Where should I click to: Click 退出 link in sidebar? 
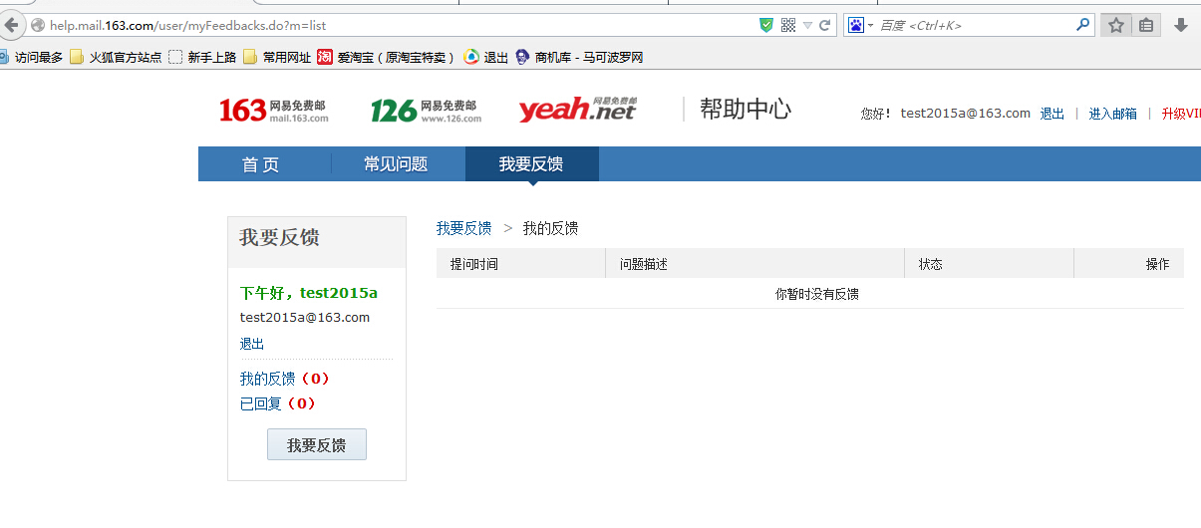(x=252, y=344)
